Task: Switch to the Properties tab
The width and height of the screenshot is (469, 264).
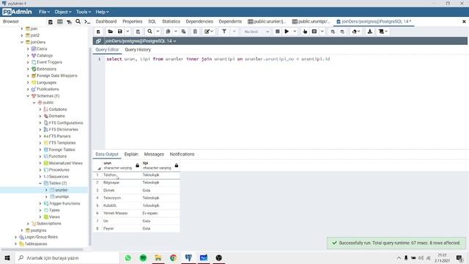Action: 132,21
